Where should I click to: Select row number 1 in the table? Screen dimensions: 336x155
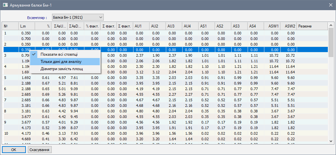5,33
